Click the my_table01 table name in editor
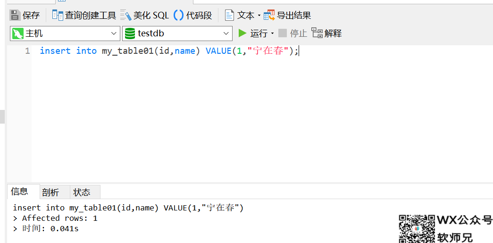Screen dimensions: 493x243 pyautogui.click(x=128, y=51)
